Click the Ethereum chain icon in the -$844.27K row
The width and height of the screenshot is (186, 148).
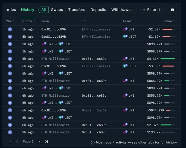[x=10, y=110]
